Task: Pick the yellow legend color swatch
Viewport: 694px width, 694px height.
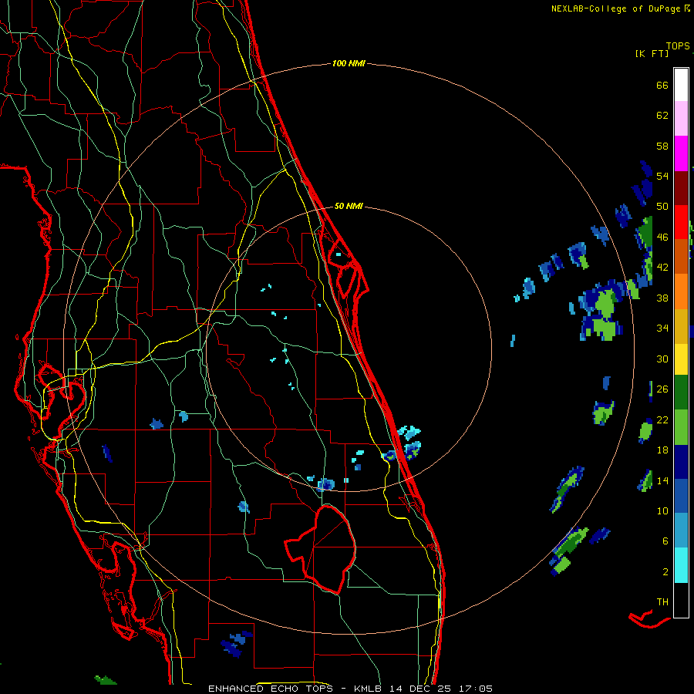Action: click(681, 359)
